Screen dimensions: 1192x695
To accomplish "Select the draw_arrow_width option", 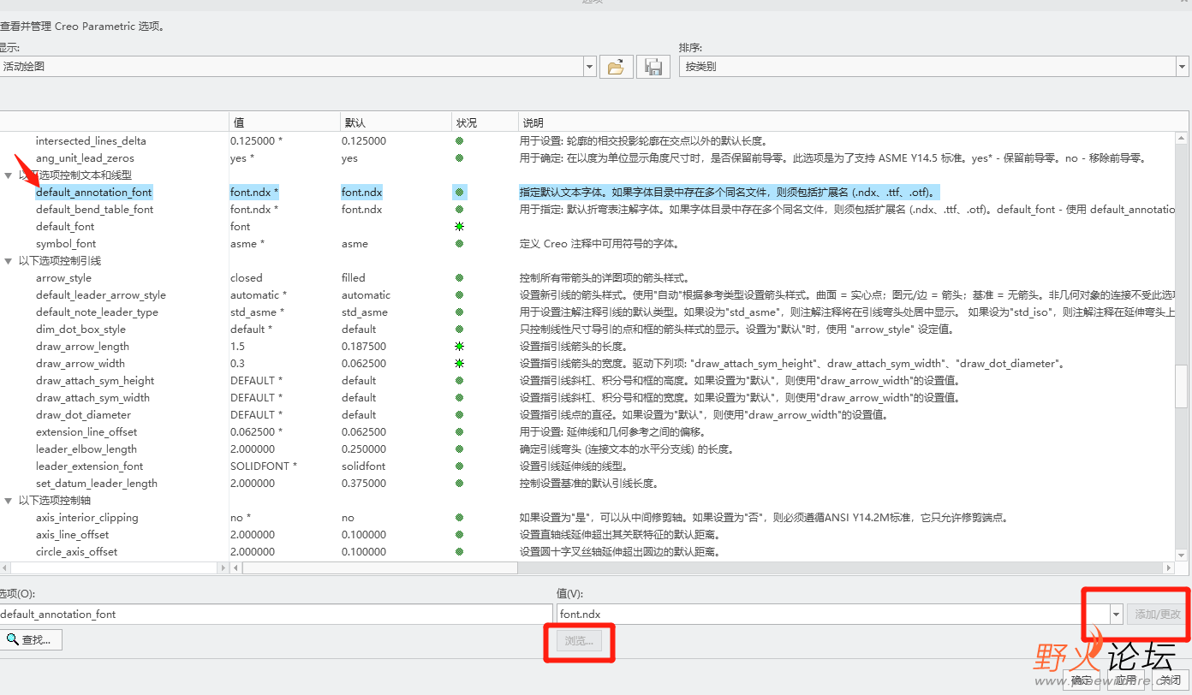I will tap(80, 363).
